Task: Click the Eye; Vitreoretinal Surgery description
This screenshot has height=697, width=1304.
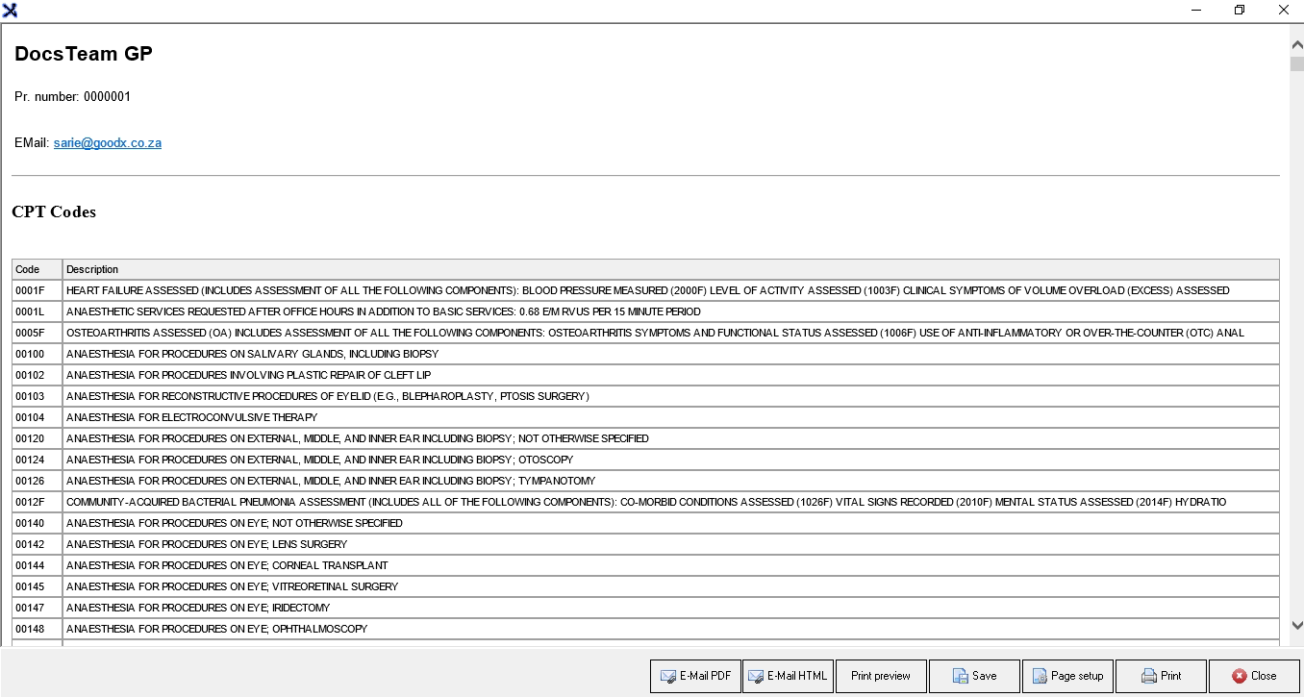Action: [x=671, y=586]
